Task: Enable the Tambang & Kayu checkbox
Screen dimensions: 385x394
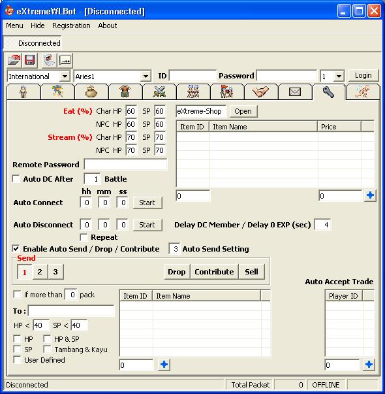Action: pyautogui.click(x=47, y=350)
